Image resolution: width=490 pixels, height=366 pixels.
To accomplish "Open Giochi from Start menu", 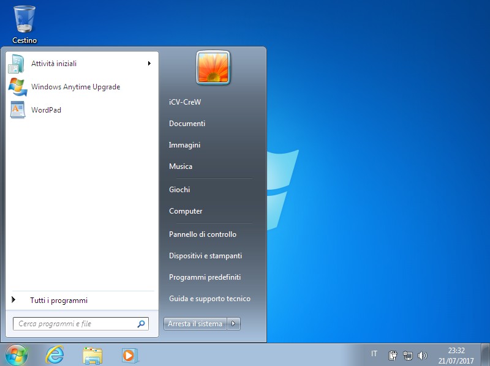I will [x=179, y=190].
